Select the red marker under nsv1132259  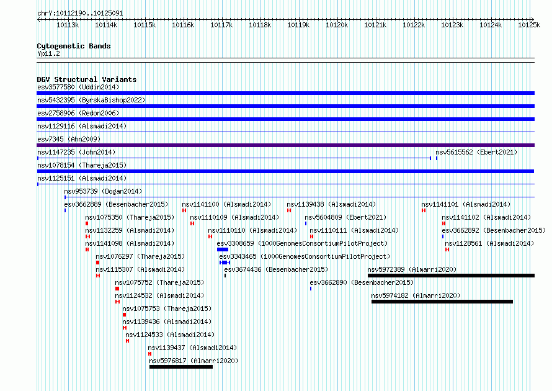pos(88,236)
